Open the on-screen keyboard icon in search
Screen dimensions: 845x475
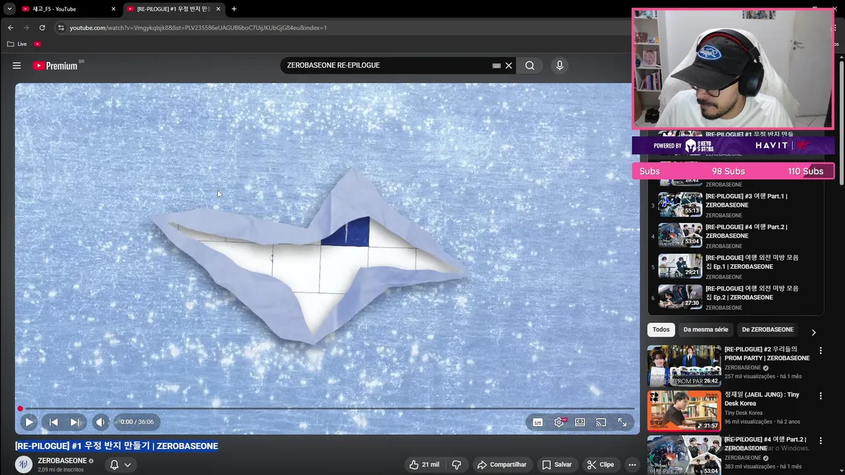click(x=496, y=66)
